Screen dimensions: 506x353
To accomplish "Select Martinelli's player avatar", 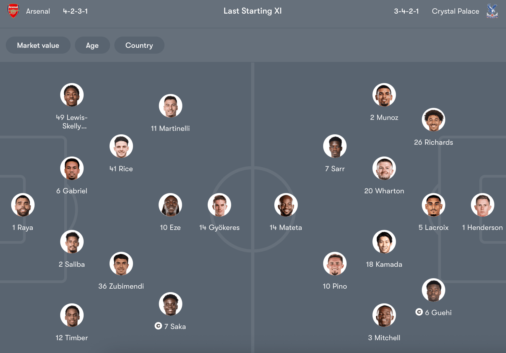I will click(x=170, y=106).
